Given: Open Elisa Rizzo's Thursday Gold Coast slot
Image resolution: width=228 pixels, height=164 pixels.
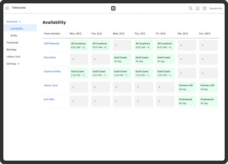Looking at the screenshot, I should [144, 59].
